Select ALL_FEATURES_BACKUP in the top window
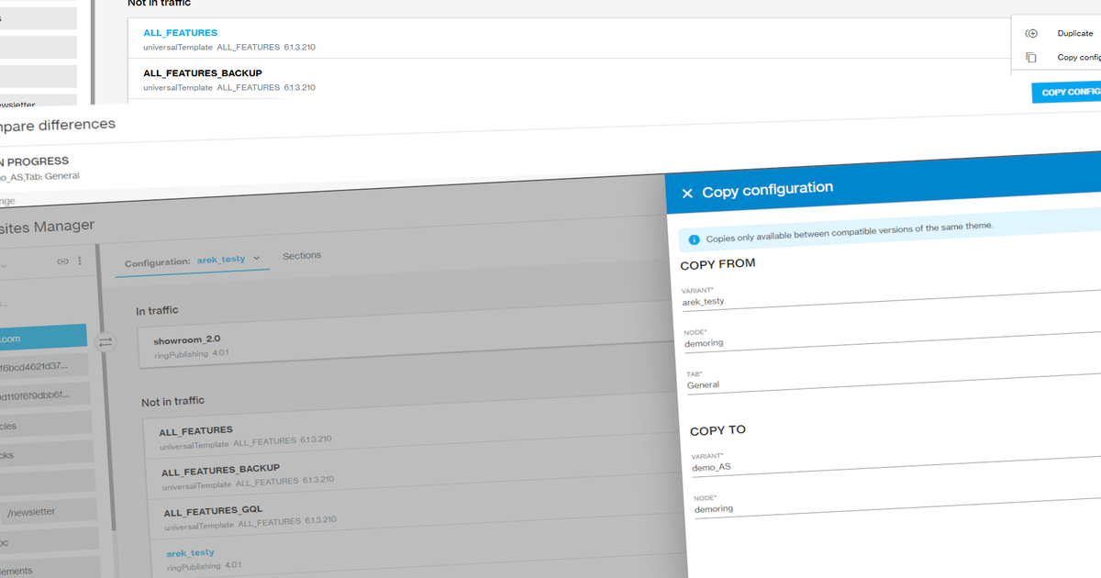This screenshot has height=578, width=1101. [x=203, y=73]
